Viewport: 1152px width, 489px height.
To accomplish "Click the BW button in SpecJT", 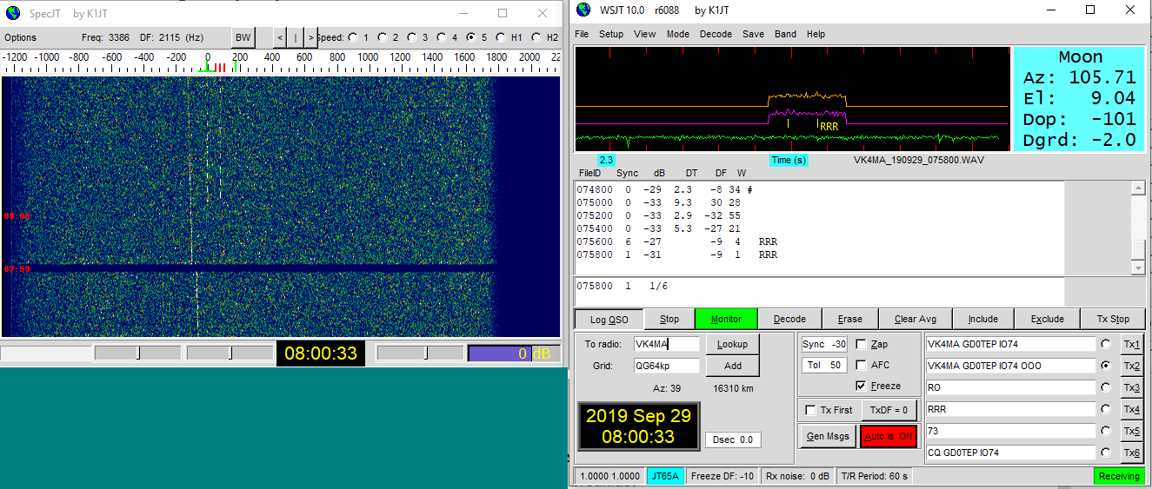I will [x=243, y=37].
